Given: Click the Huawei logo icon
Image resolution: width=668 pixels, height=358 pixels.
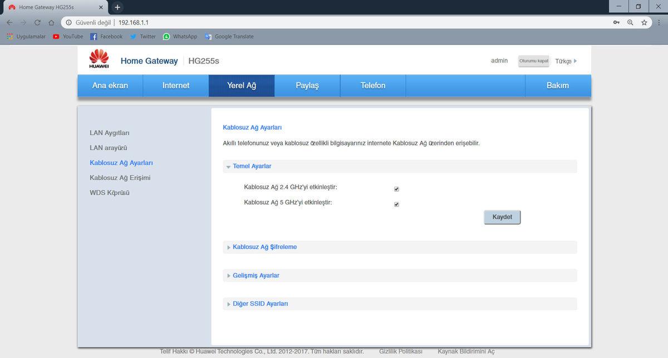Looking at the screenshot, I should pos(99,59).
